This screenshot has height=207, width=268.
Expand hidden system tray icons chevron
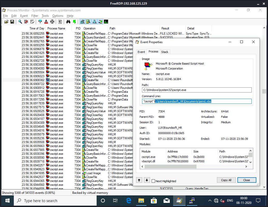[x=210, y=201]
